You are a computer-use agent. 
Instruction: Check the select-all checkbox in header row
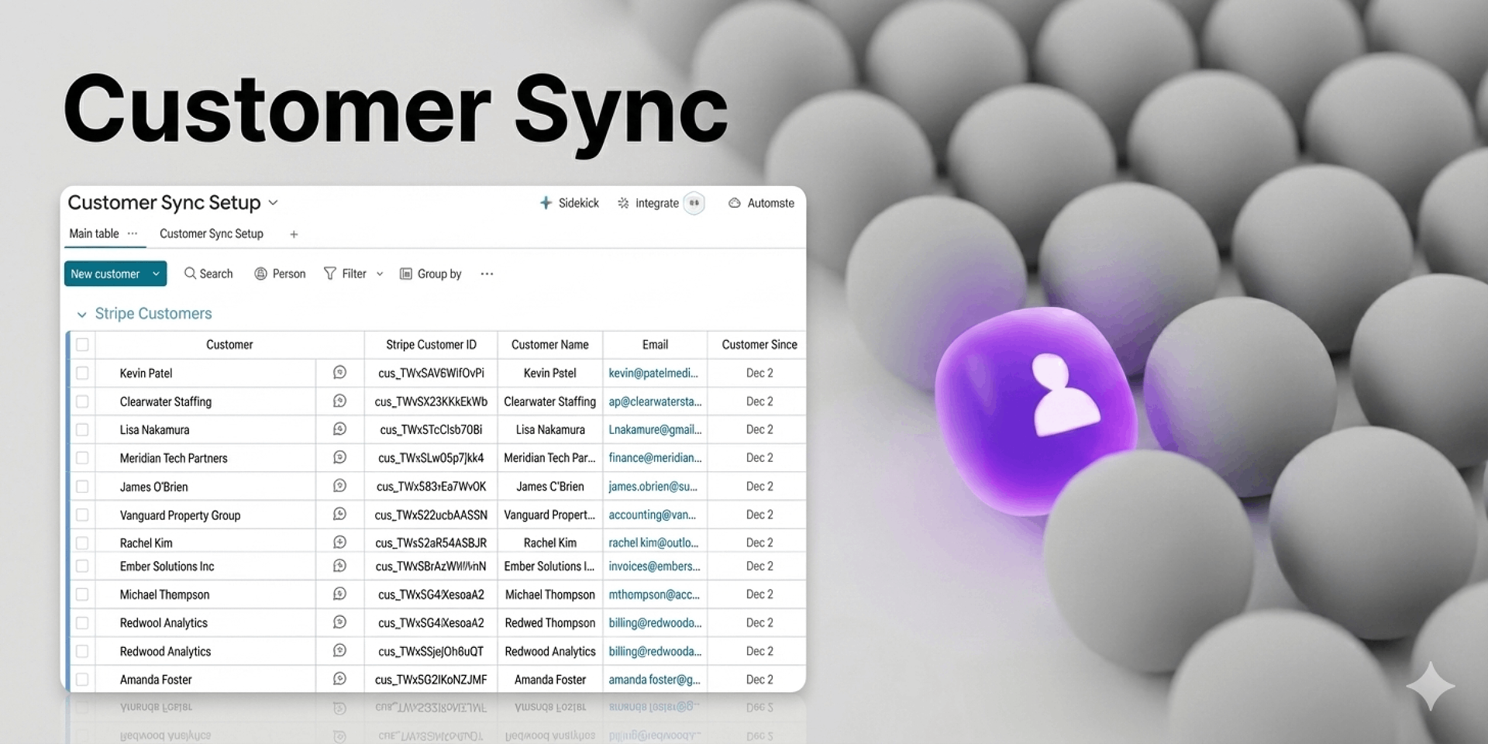tap(82, 345)
